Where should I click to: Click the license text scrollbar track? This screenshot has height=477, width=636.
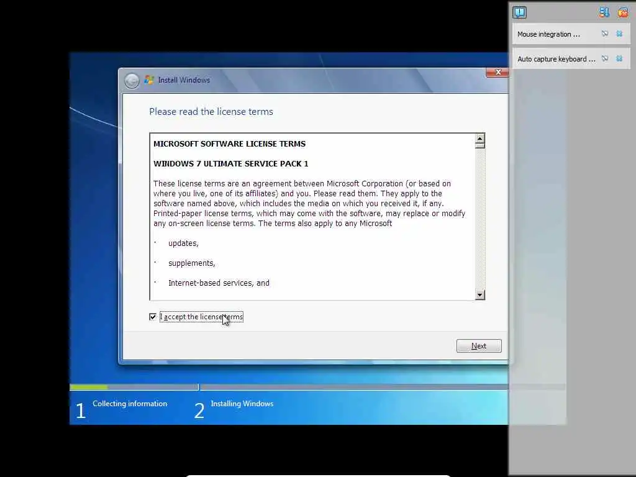coord(480,219)
